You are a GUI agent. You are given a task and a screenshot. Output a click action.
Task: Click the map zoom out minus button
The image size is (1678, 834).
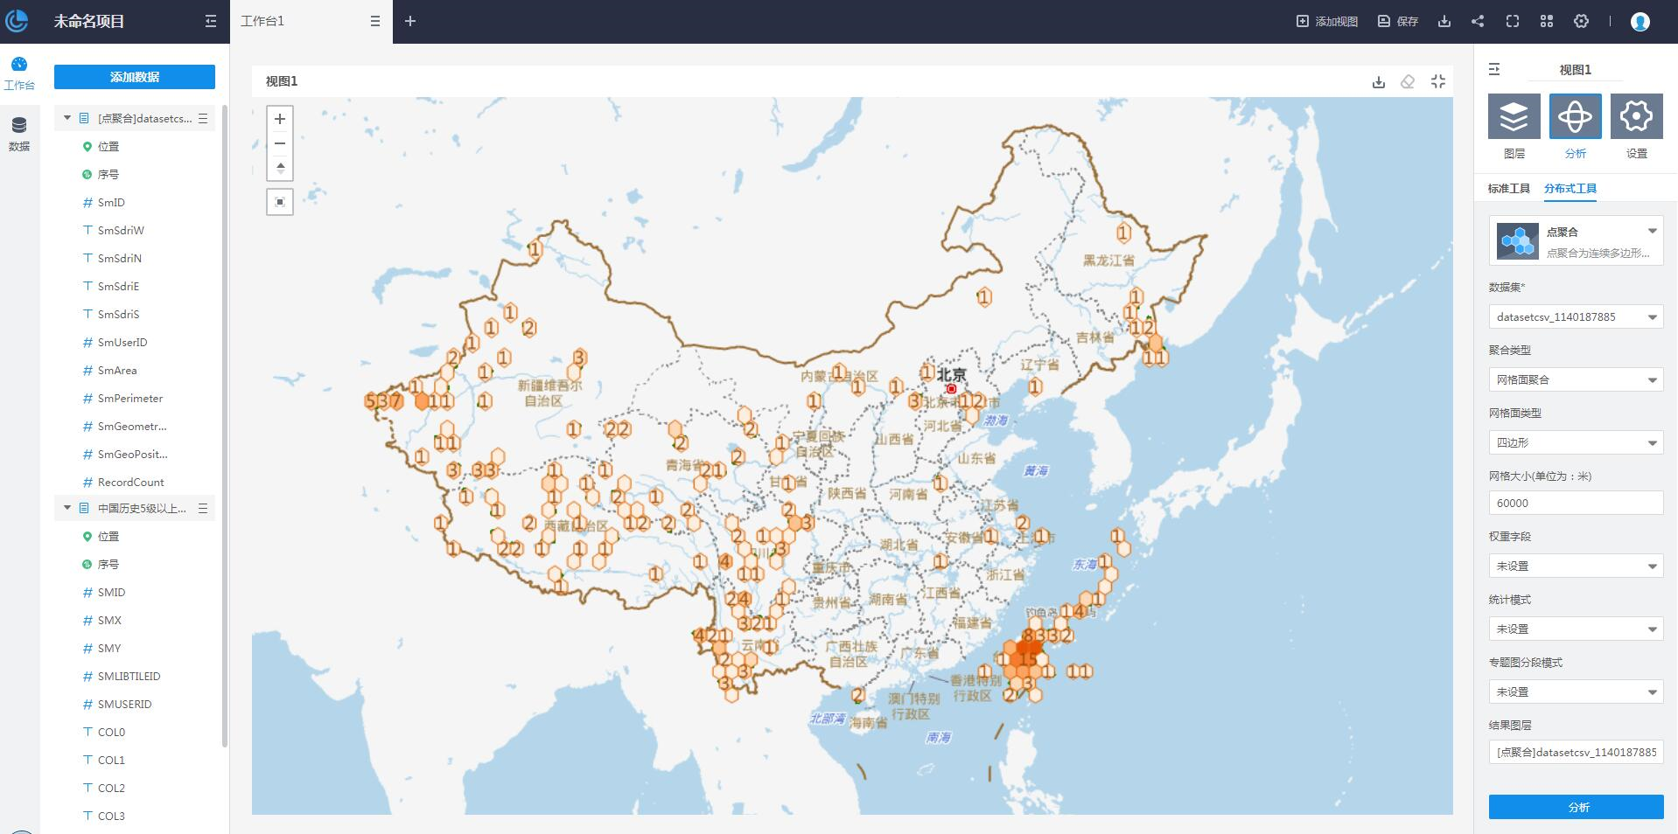click(280, 143)
